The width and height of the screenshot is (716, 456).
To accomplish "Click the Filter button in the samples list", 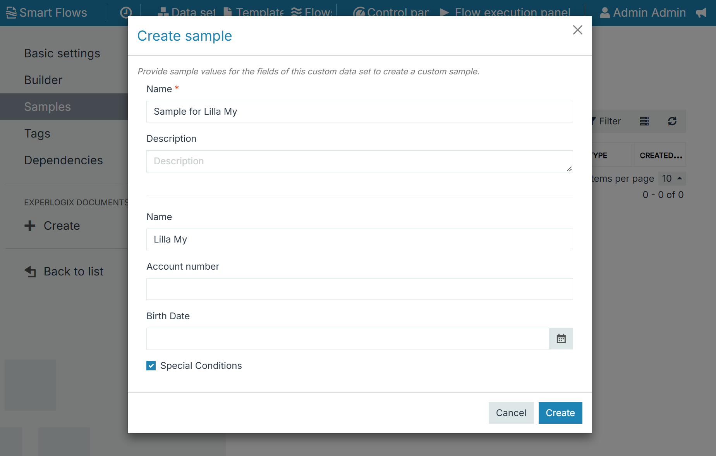I will click(x=606, y=121).
